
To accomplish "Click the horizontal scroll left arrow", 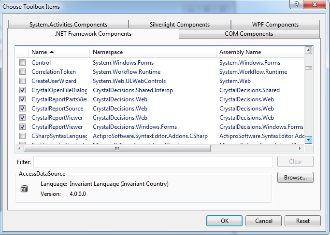I will [19, 149].
